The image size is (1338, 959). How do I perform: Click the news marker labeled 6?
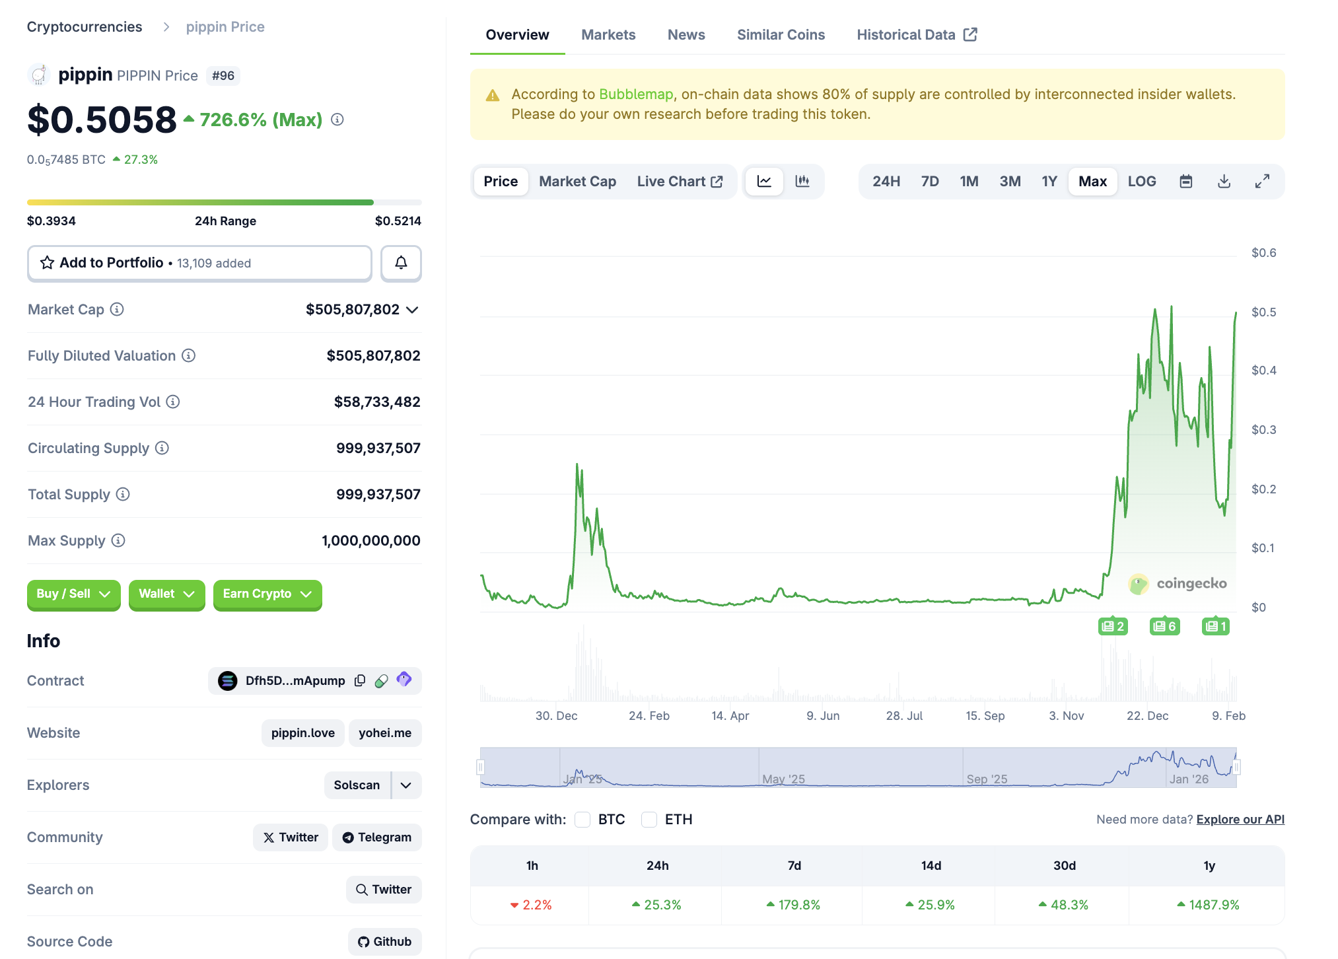[x=1164, y=626]
